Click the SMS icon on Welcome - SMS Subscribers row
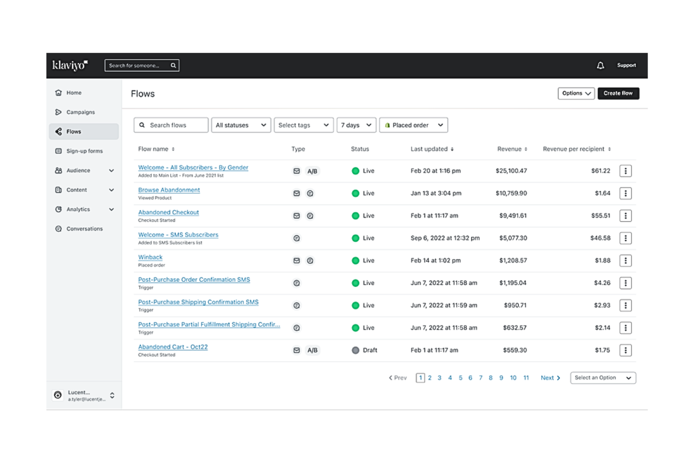 pyautogui.click(x=296, y=238)
